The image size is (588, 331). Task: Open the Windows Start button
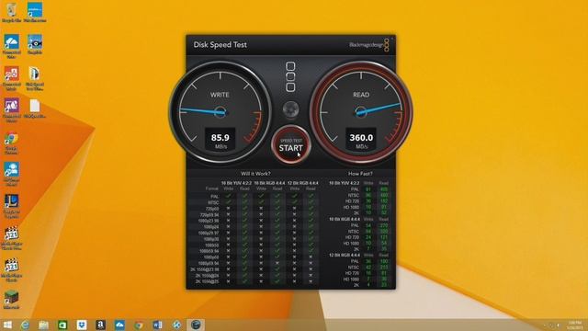point(7,325)
